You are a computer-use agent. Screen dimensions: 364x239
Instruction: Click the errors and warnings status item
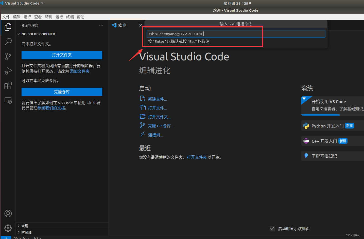pos(21,238)
